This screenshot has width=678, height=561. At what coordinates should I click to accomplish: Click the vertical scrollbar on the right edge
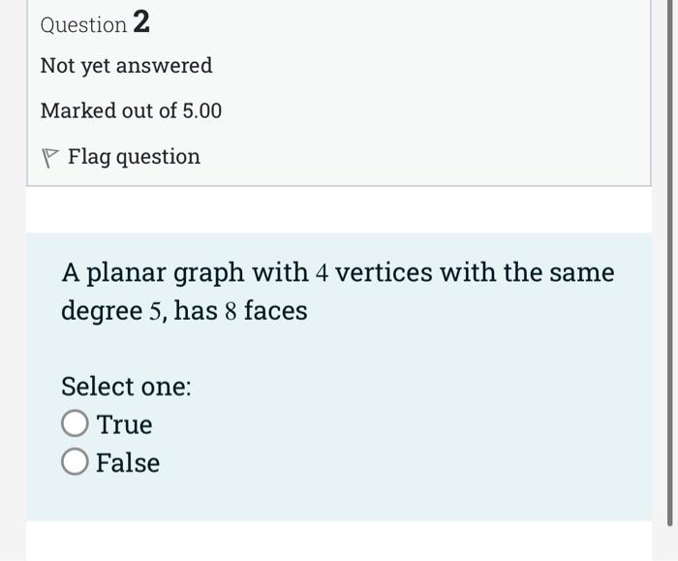(x=670, y=271)
